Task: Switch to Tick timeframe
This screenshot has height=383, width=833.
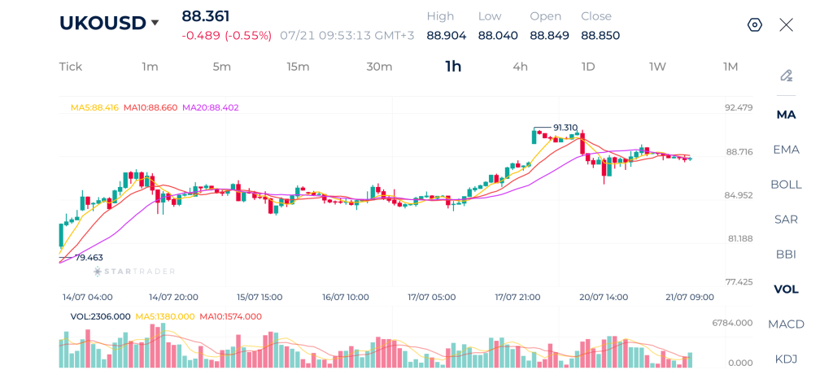Action: [71, 67]
